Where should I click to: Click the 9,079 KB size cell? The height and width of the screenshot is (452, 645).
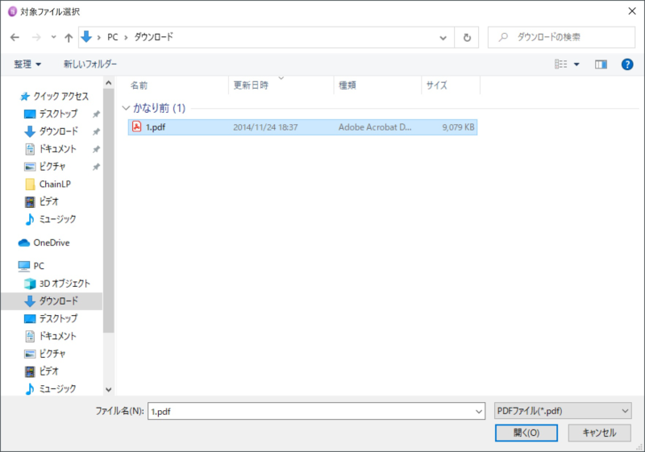(458, 127)
